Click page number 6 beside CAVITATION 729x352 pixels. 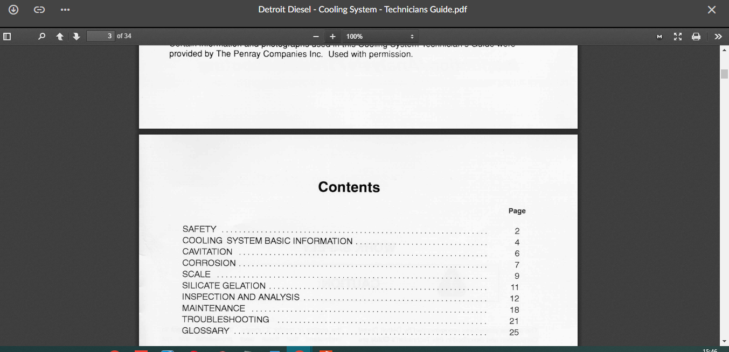point(517,254)
